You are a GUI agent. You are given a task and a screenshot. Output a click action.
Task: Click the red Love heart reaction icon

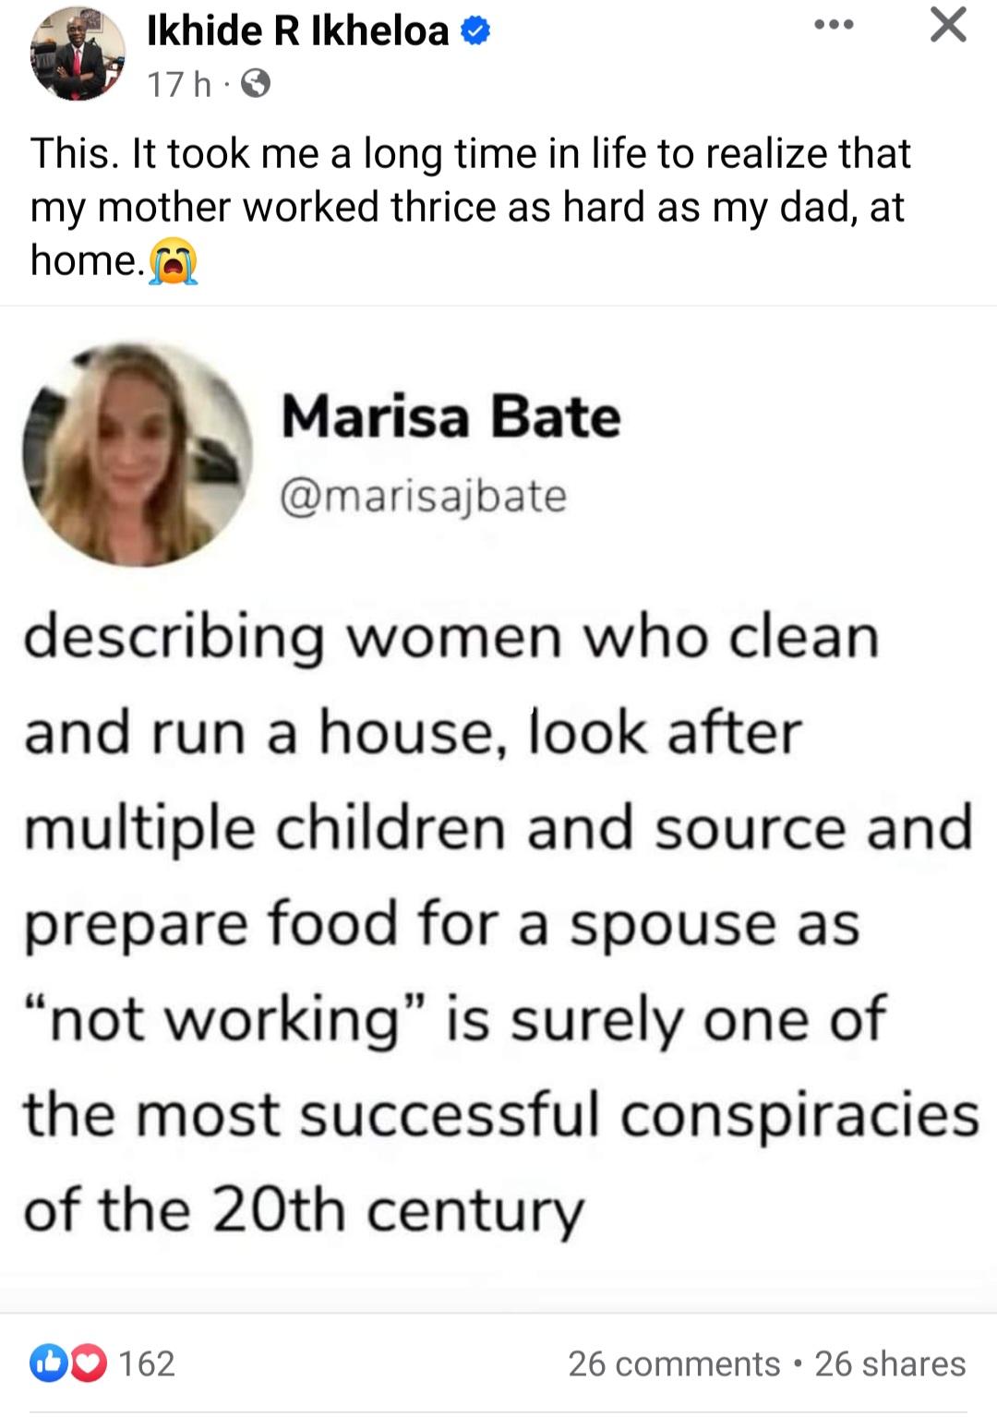(x=89, y=1363)
